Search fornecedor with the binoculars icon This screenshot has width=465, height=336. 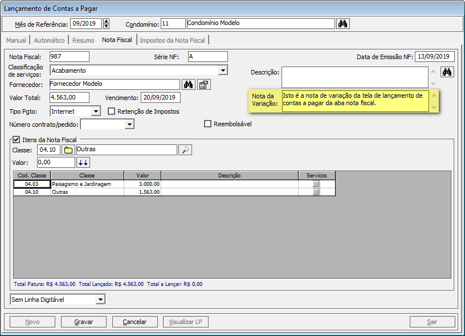[188, 85]
